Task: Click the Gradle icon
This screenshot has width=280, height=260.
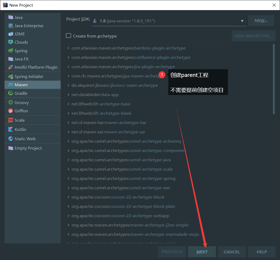Action: point(11,93)
